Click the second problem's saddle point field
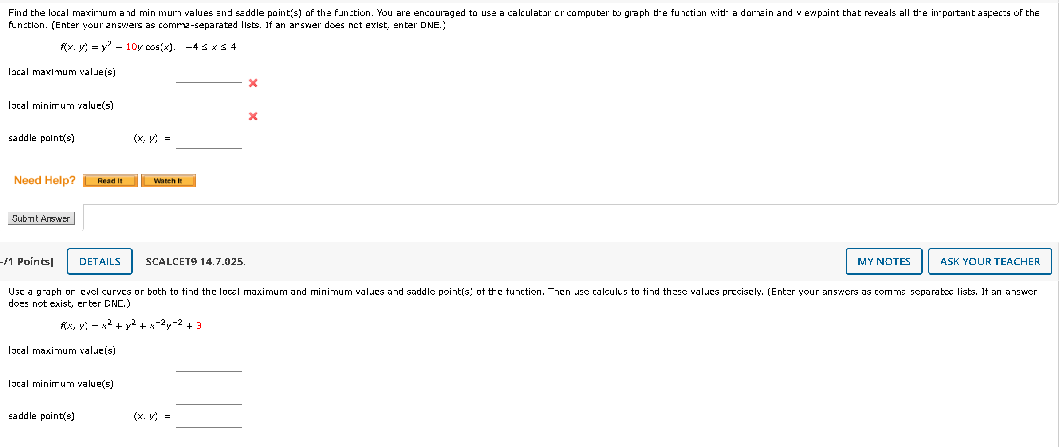Image resolution: width=1059 pixels, height=447 pixels. [209, 416]
